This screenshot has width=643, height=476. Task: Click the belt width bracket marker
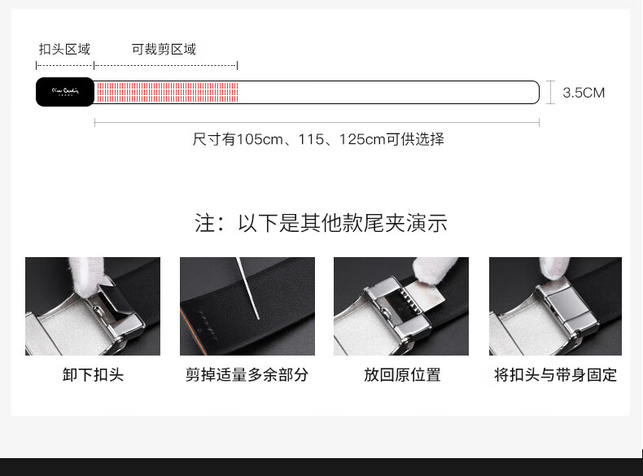click(551, 93)
